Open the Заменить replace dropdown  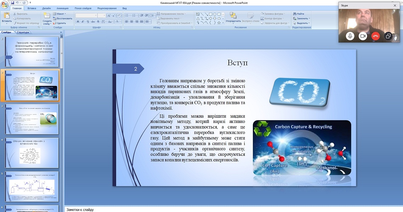[301, 18]
